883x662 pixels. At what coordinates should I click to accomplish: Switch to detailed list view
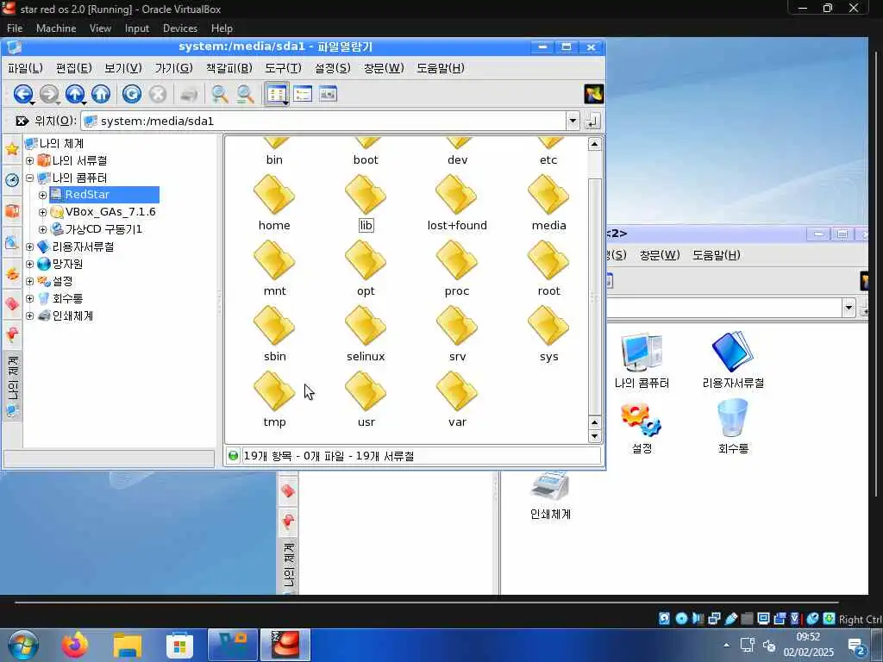pyautogui.click(x=303, y=94)
